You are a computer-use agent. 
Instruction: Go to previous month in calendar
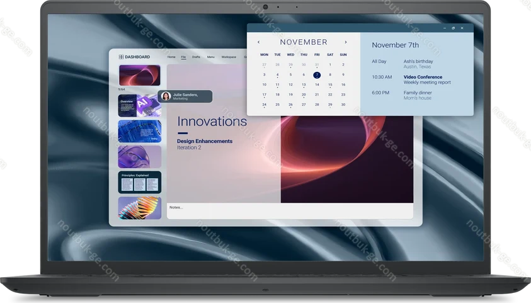tap(259, 42)
